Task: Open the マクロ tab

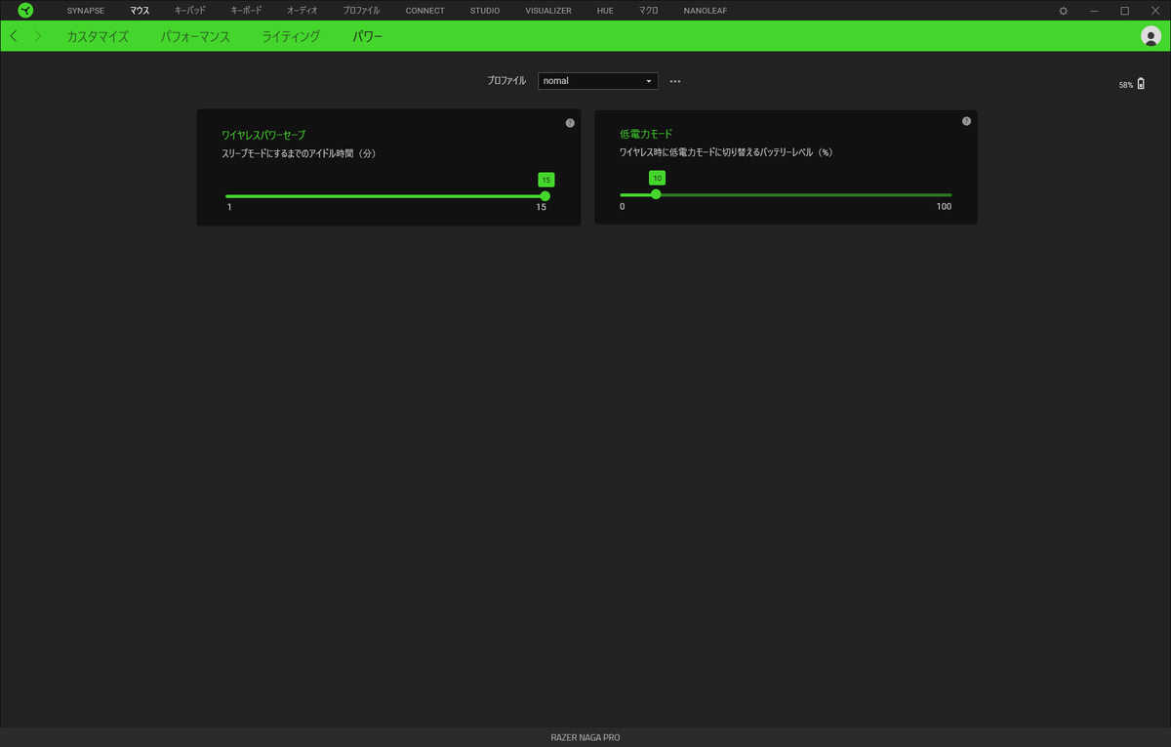Action: [x=649, y=11]
